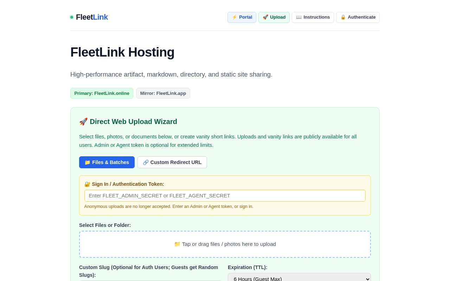Click the 'Custom Slug' field label

click(x=149, y=271)
